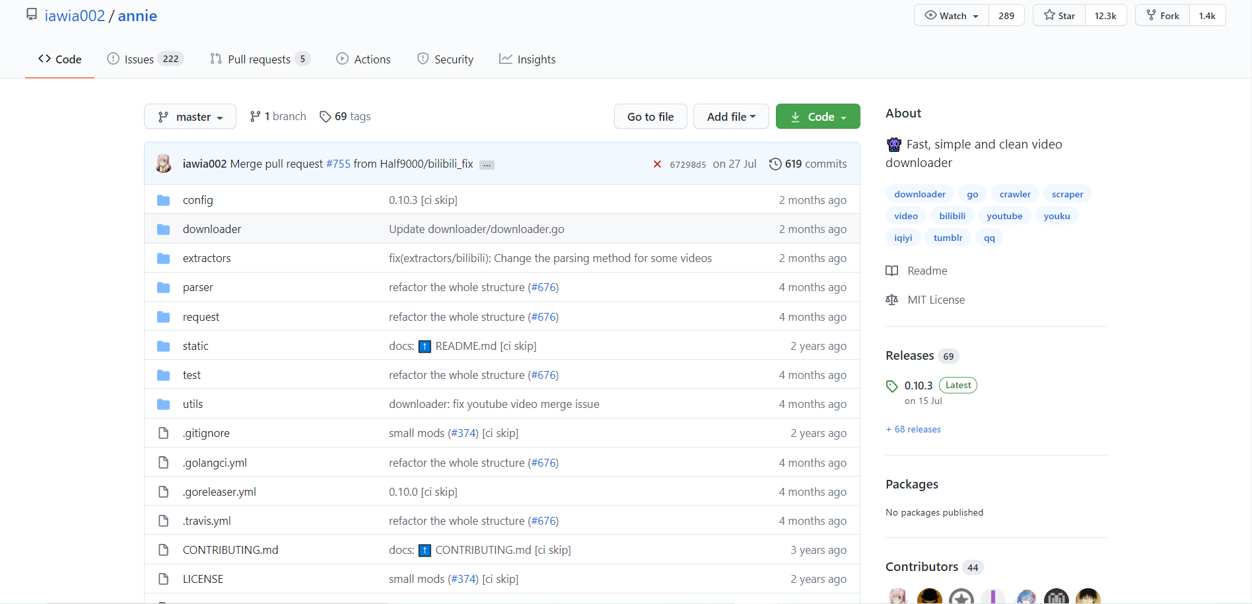Click the Go to file button
This screenshot has width=1252, height=604.
tap(650, 117)
